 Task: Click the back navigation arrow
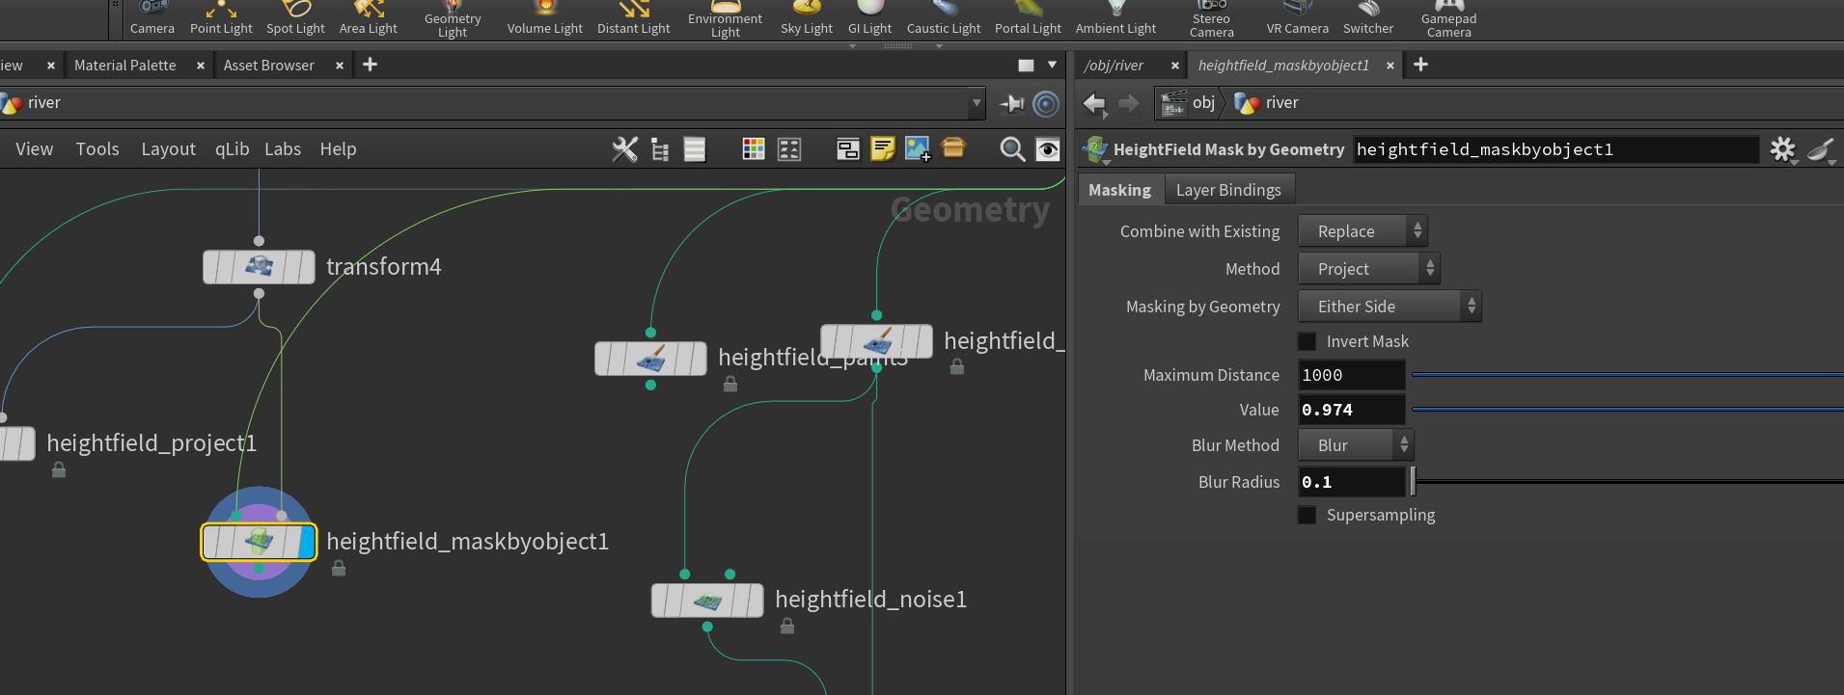[x=1094, y=103]
